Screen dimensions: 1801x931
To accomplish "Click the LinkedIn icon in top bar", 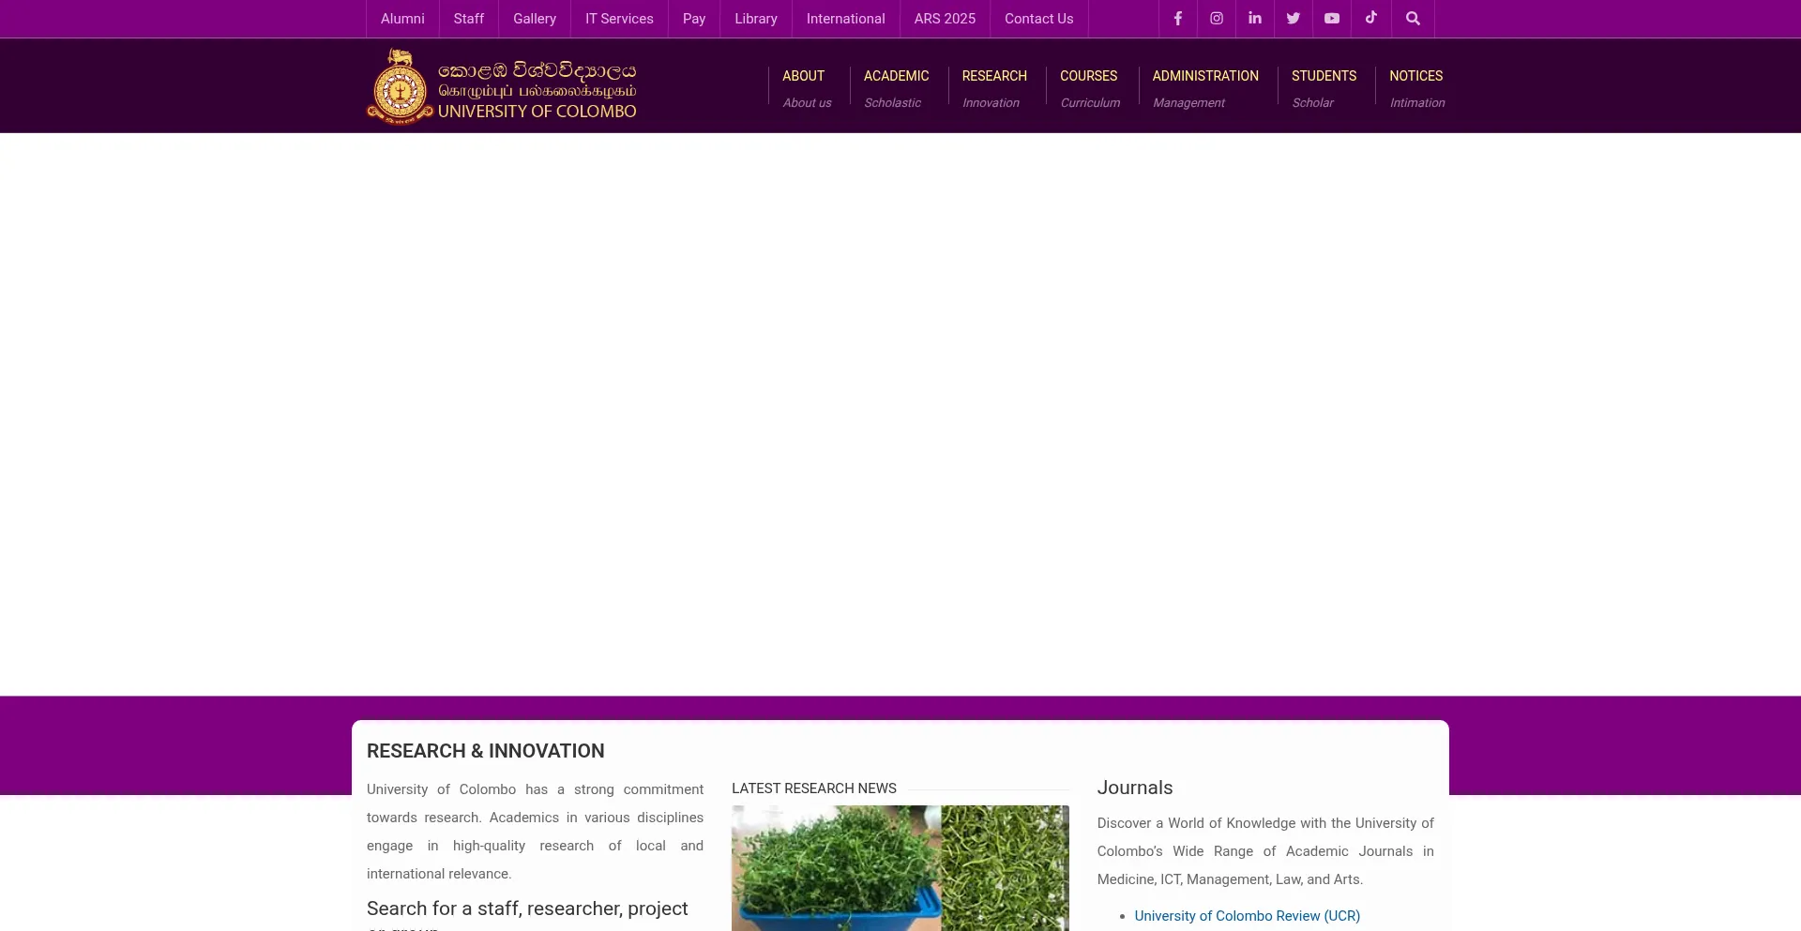I will click(1254, 19).
